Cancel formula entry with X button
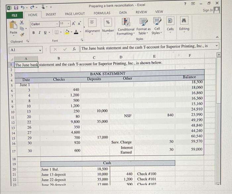 pos(55,49)
